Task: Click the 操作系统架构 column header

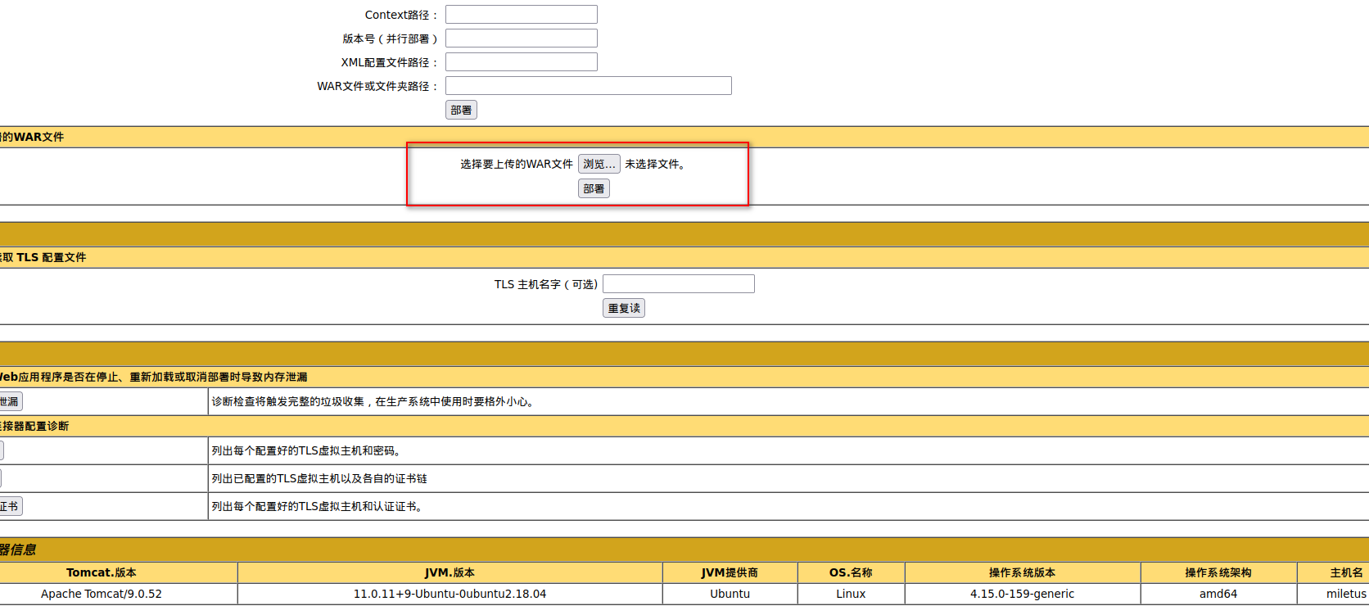Action: 1218,572
